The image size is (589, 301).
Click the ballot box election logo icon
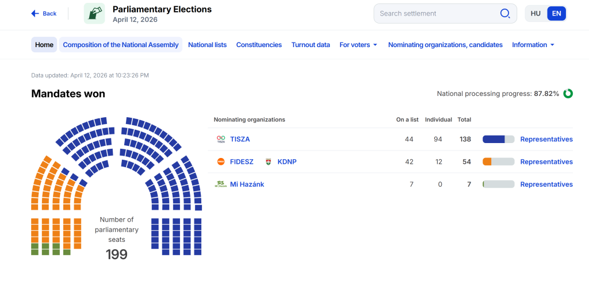pos(94,13)
